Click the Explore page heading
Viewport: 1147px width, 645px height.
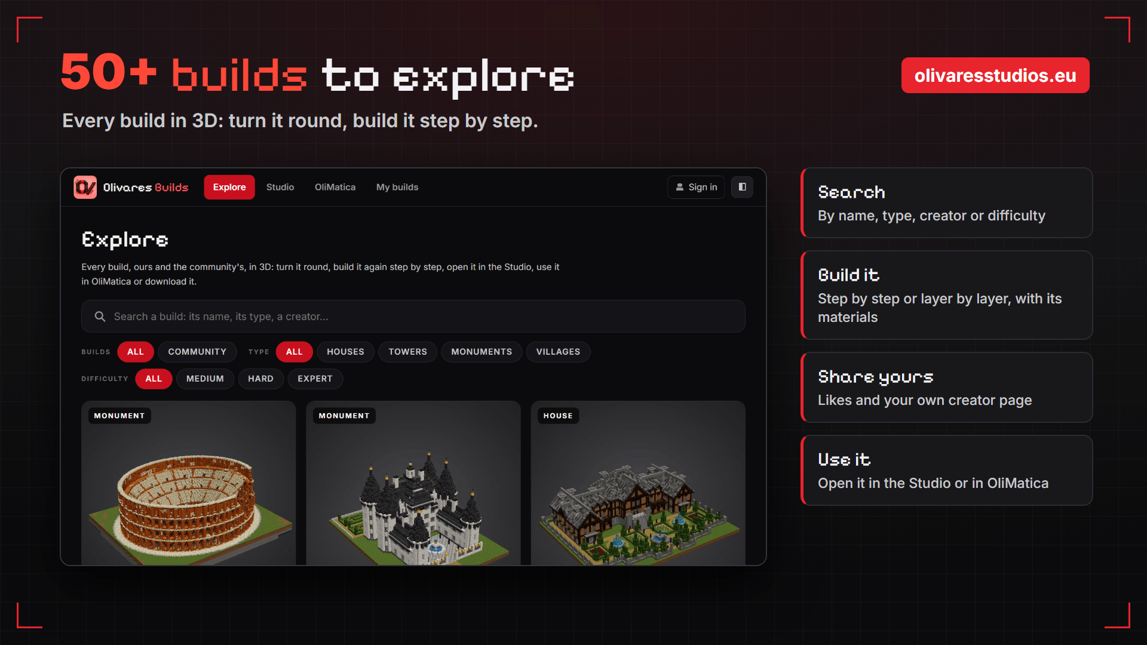125,240
